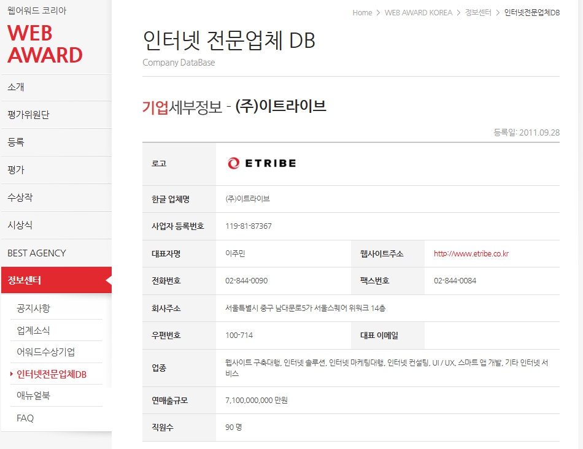Visit the http://www.etribe.co.kr website link
583x449 pixels.
point(471,253)
